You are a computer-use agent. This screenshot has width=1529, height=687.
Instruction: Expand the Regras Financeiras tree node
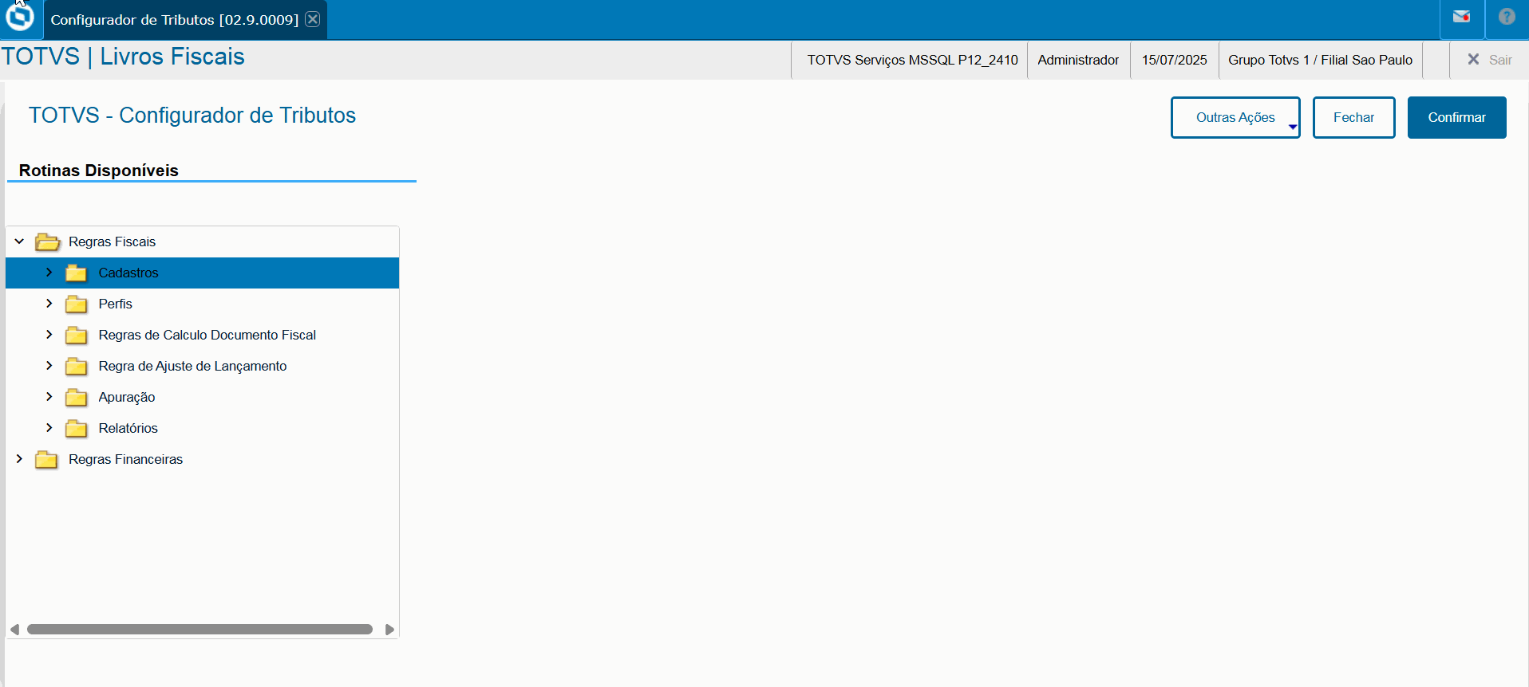point(19,459)
